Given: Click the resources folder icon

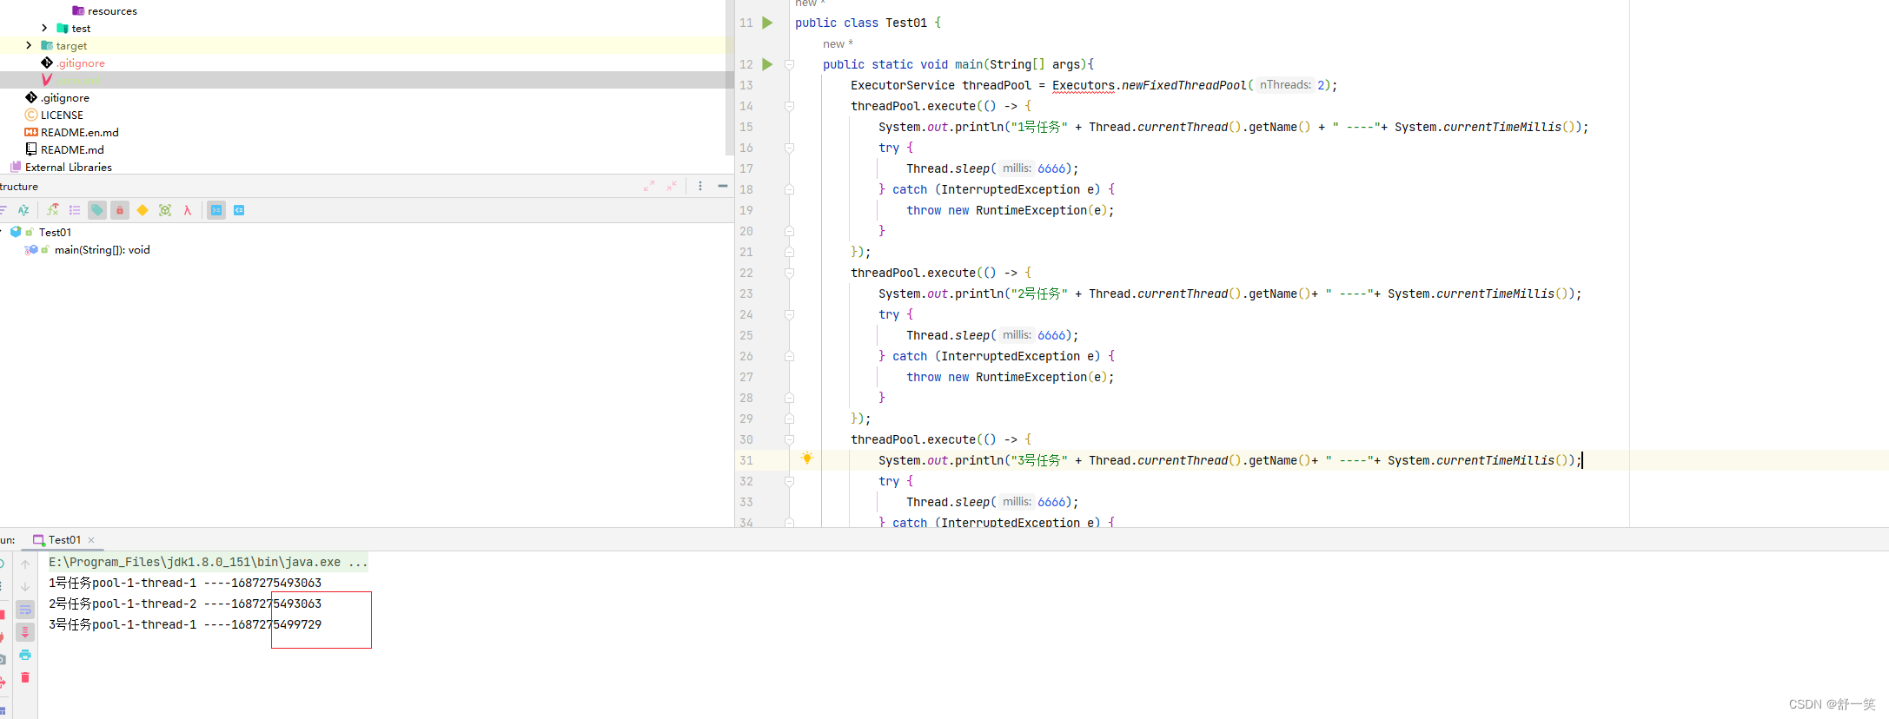Looking at the screenshot, I should click(x=78, y=10).
